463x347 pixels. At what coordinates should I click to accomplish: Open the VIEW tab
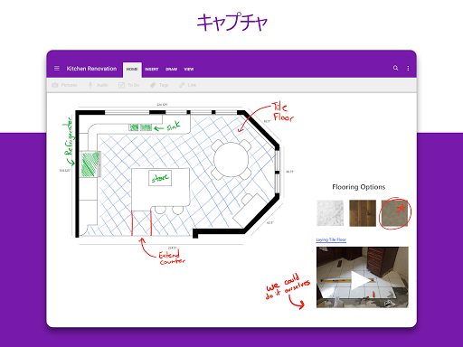189,70
